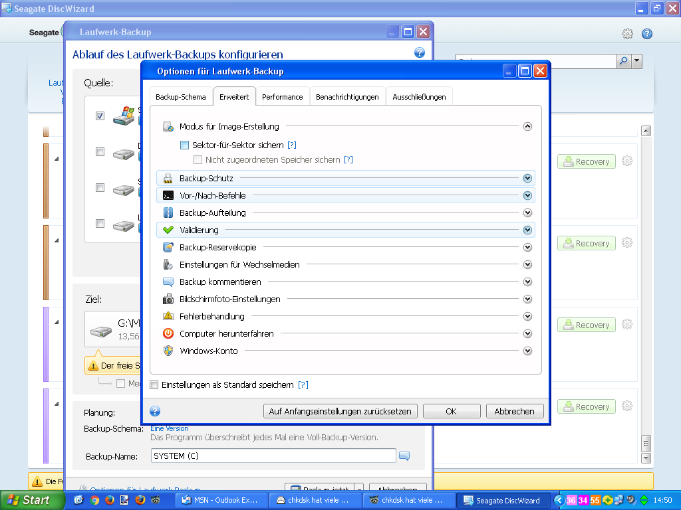Select the Erweitert tab
The width and height of the screenshot is (681, 510).
pos(234,97)
